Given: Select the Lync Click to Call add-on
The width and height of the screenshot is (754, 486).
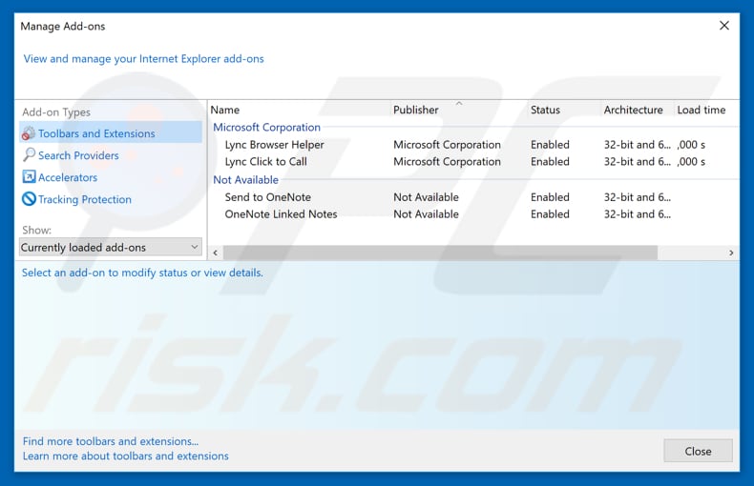Looking at the screenshot, I should tap(266, 162).
